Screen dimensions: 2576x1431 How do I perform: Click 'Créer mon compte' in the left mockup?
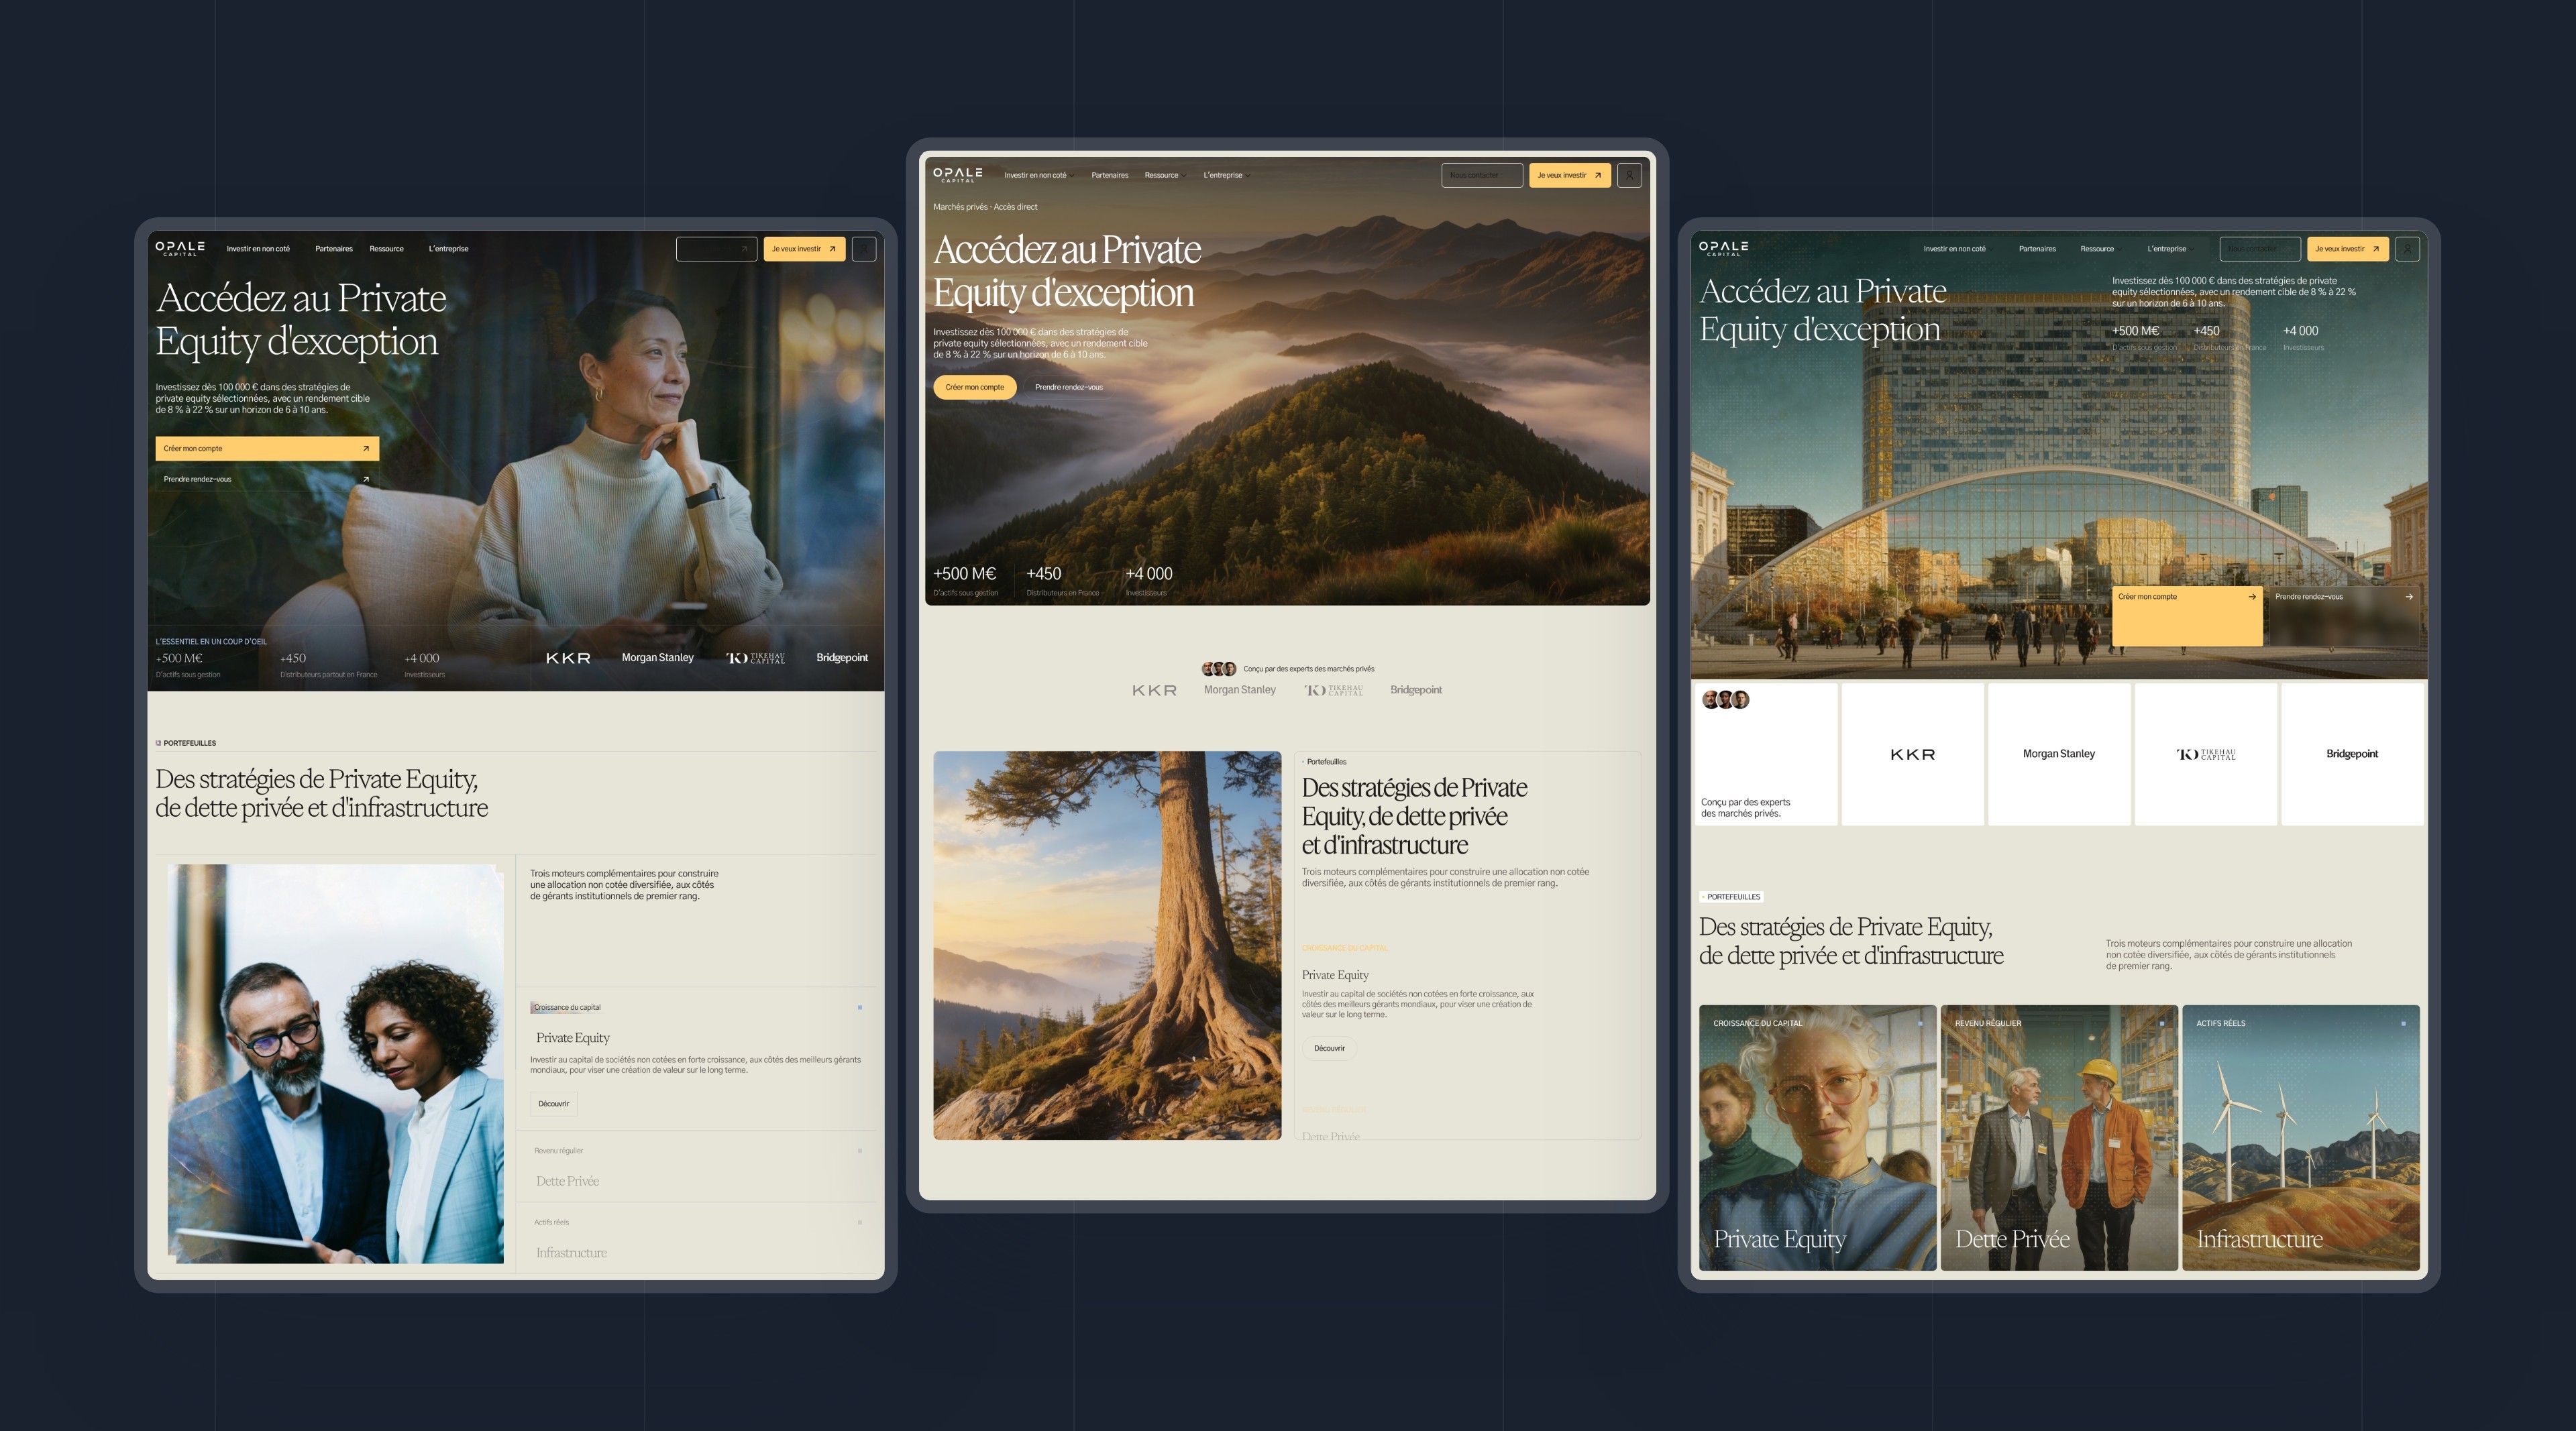click(x=267, y=449)
